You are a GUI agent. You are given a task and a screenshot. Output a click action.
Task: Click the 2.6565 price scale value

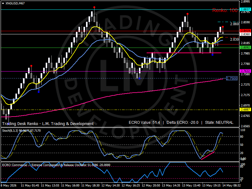(245, 126)
